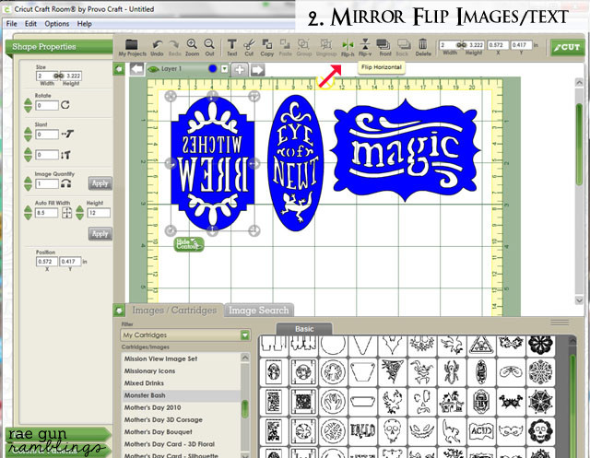Image resolution: width=590 pixels, height=458 pixels.
Task: Click the green CUT button
Action: click(568, 47)
